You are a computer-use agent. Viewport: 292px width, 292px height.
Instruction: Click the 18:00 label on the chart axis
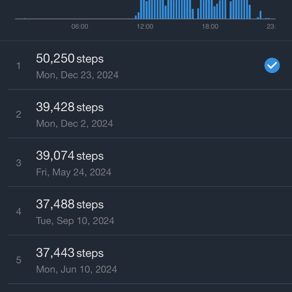[210, 27]
